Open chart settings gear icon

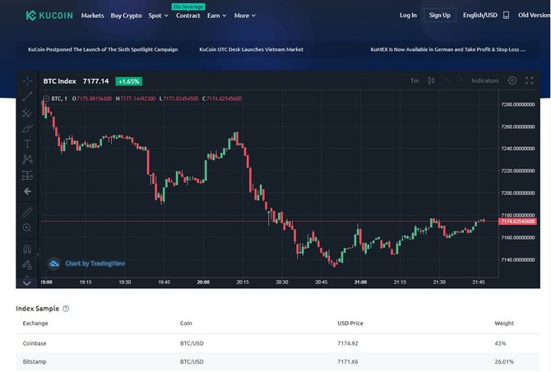click(x=512, y=80)
